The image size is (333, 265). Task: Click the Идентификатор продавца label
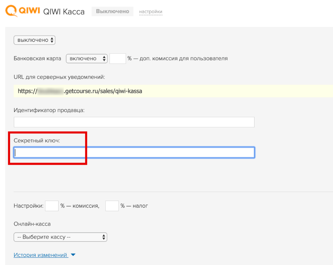click(49, 110)
